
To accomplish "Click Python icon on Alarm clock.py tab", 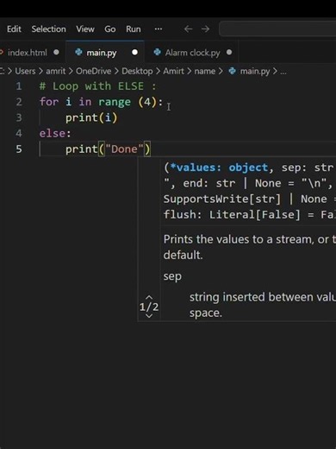I will pyautogui.click(x=157, y=52).
